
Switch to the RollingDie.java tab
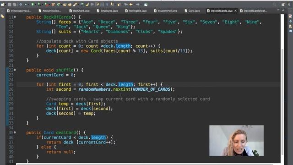136,11
